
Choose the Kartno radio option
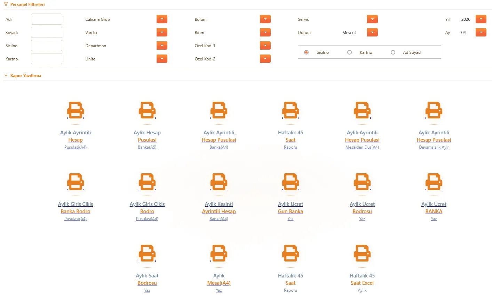click(349, 52)
